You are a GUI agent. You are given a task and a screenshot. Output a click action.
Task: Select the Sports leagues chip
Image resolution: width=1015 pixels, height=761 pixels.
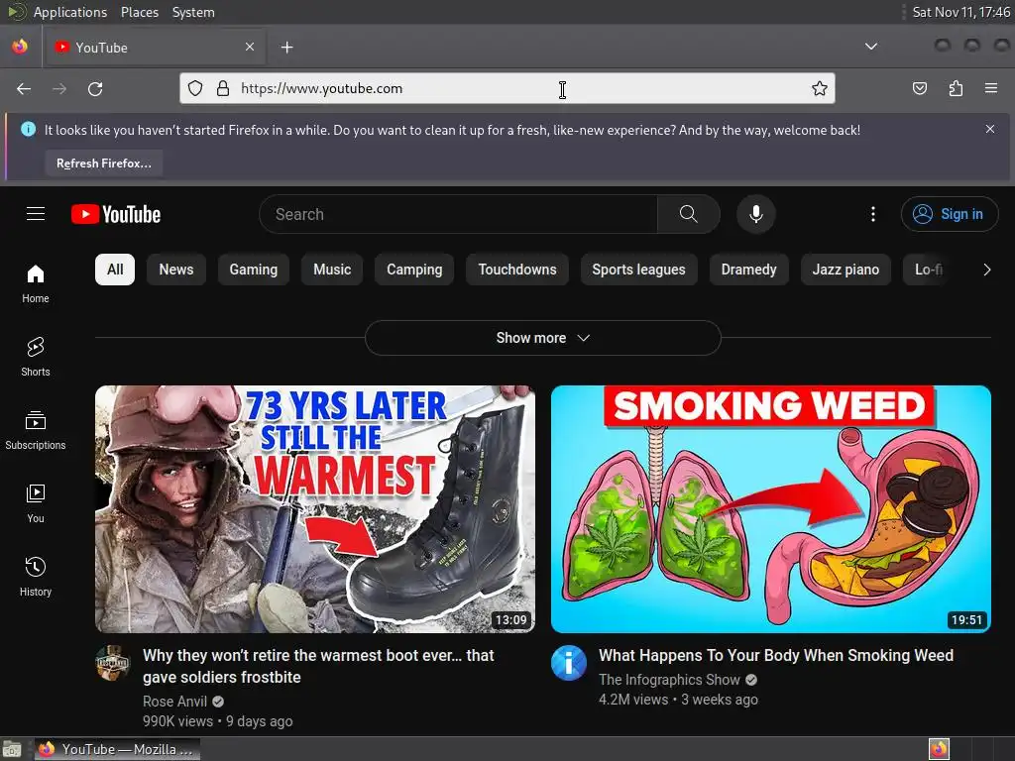coord(638,270)
